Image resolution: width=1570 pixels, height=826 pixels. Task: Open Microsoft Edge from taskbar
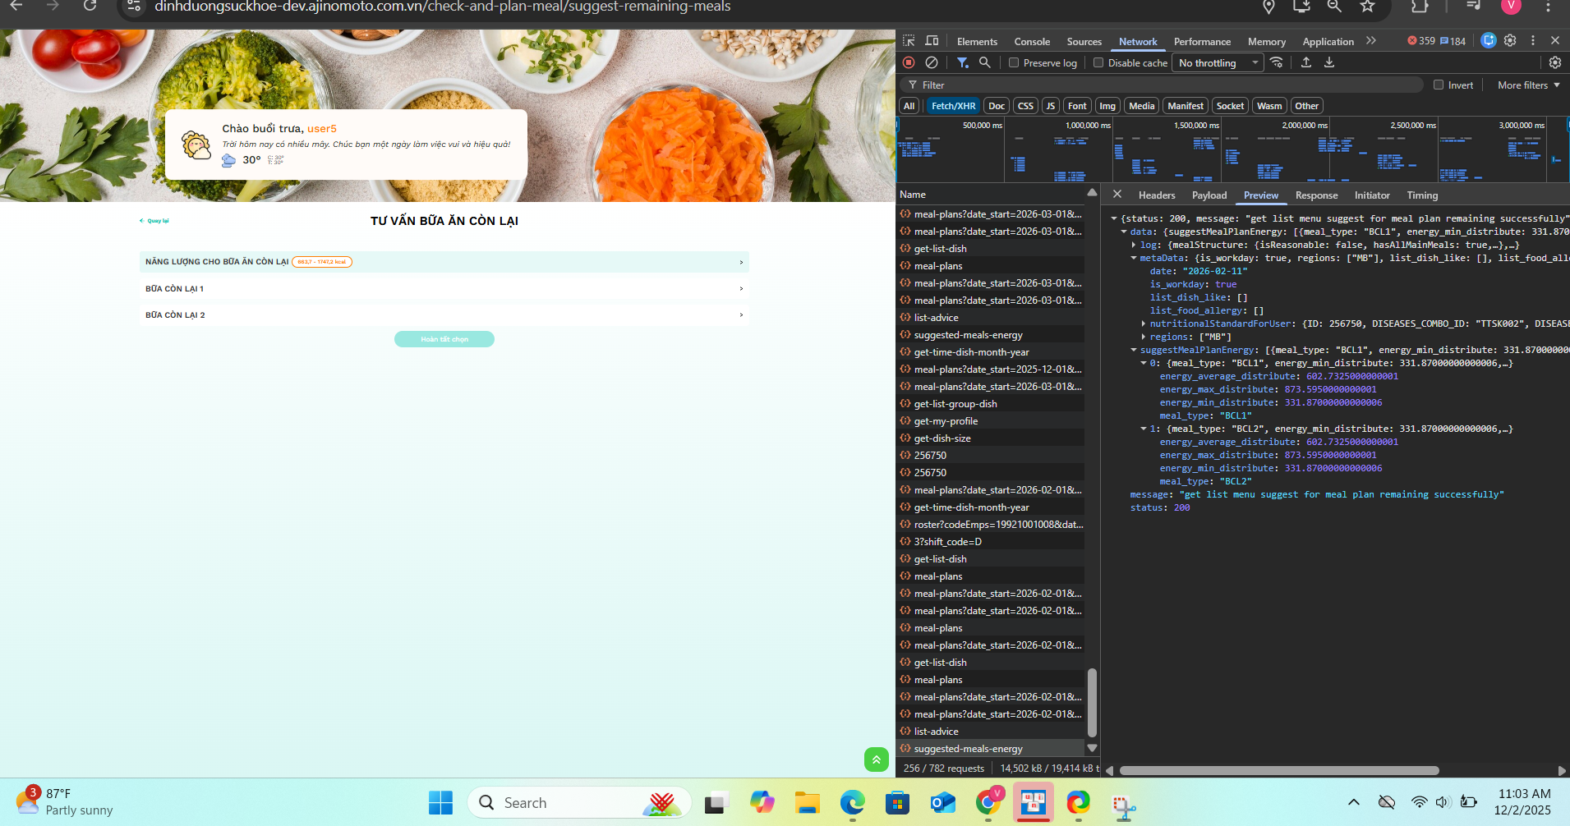[x=852, y=802]
